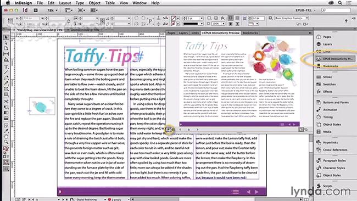Open the Table menu
Screen dimensions: 357x201
[x=110, y=3]
